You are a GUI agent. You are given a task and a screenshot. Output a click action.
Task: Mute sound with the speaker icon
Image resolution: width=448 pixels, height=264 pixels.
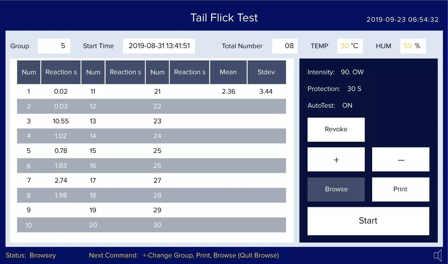(438, 255)
